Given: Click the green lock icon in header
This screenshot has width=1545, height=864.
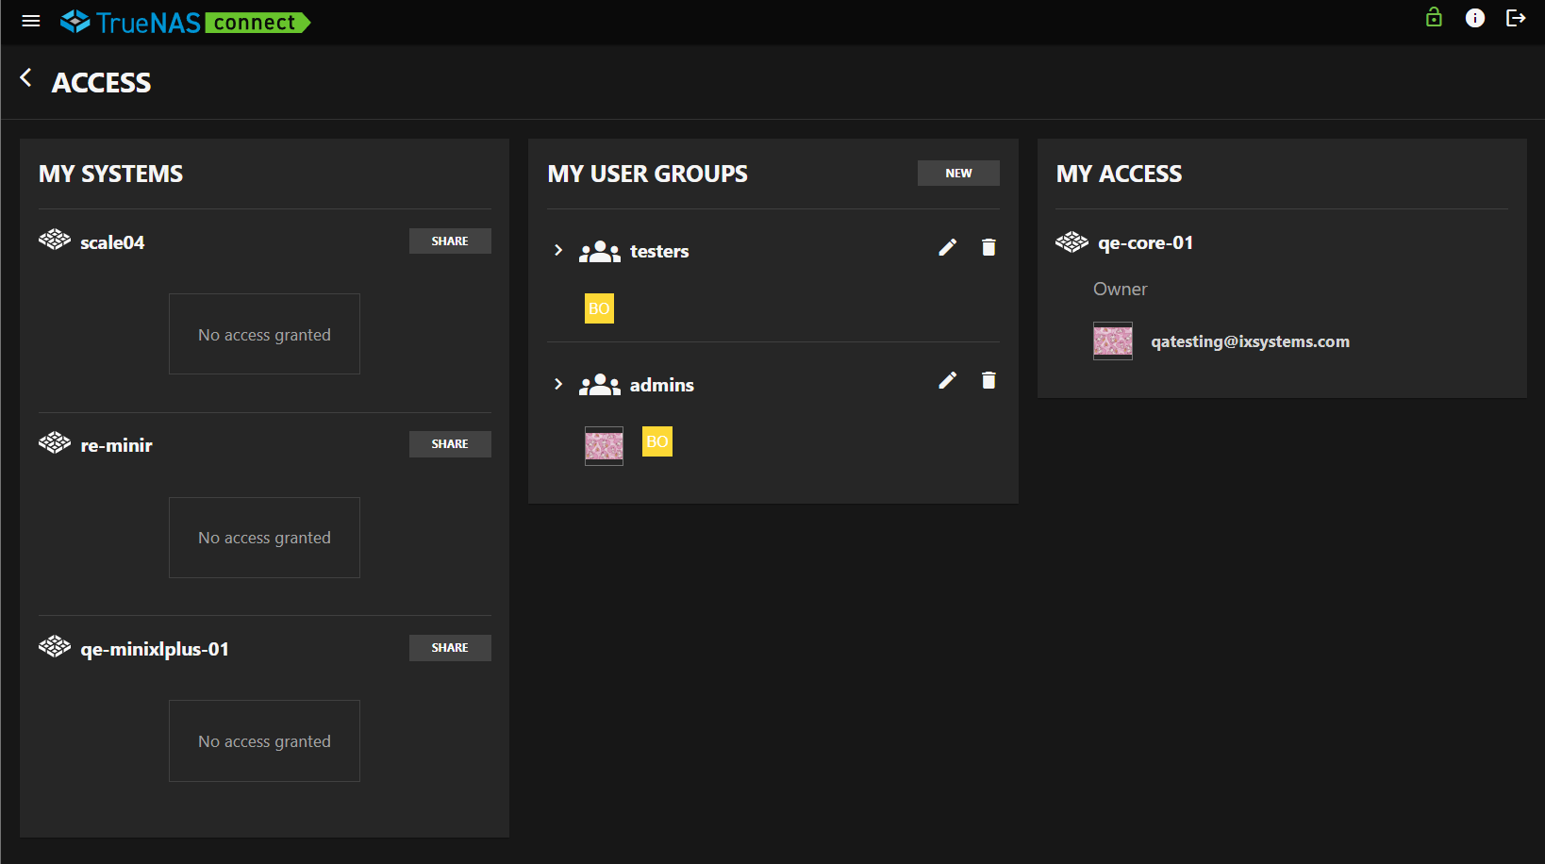Looking at the screenshot, I should click(1434, 18).
